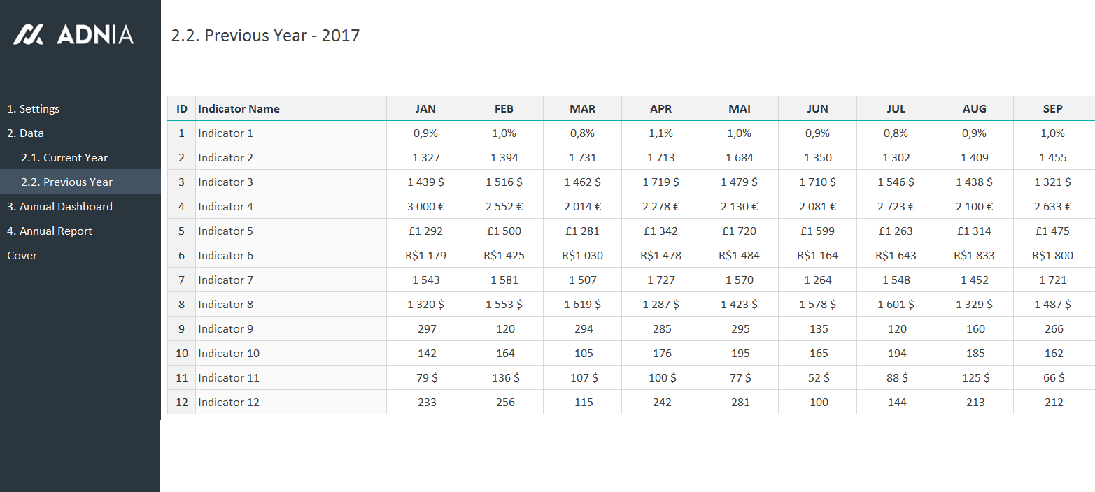The width and height of the screenshot is (1095, 492).
Task: Open the 1. Settings page
Action: [x=34, y=109]
